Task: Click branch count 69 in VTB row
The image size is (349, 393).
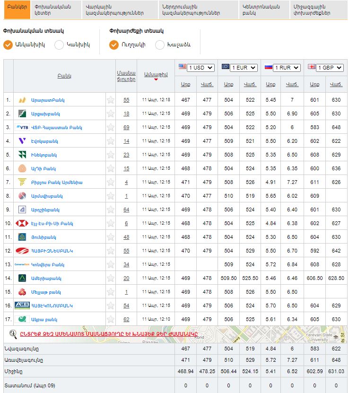Action: point(126,127)
